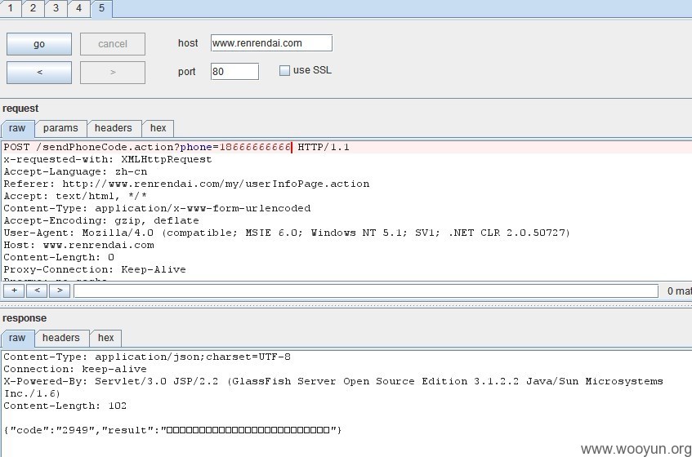Click the Connection: keep-alive response line
This screenshot has width=692, height=457.
(75, 370)
